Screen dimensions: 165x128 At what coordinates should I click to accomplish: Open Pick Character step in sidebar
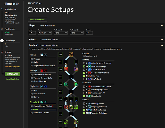(10, 29)
